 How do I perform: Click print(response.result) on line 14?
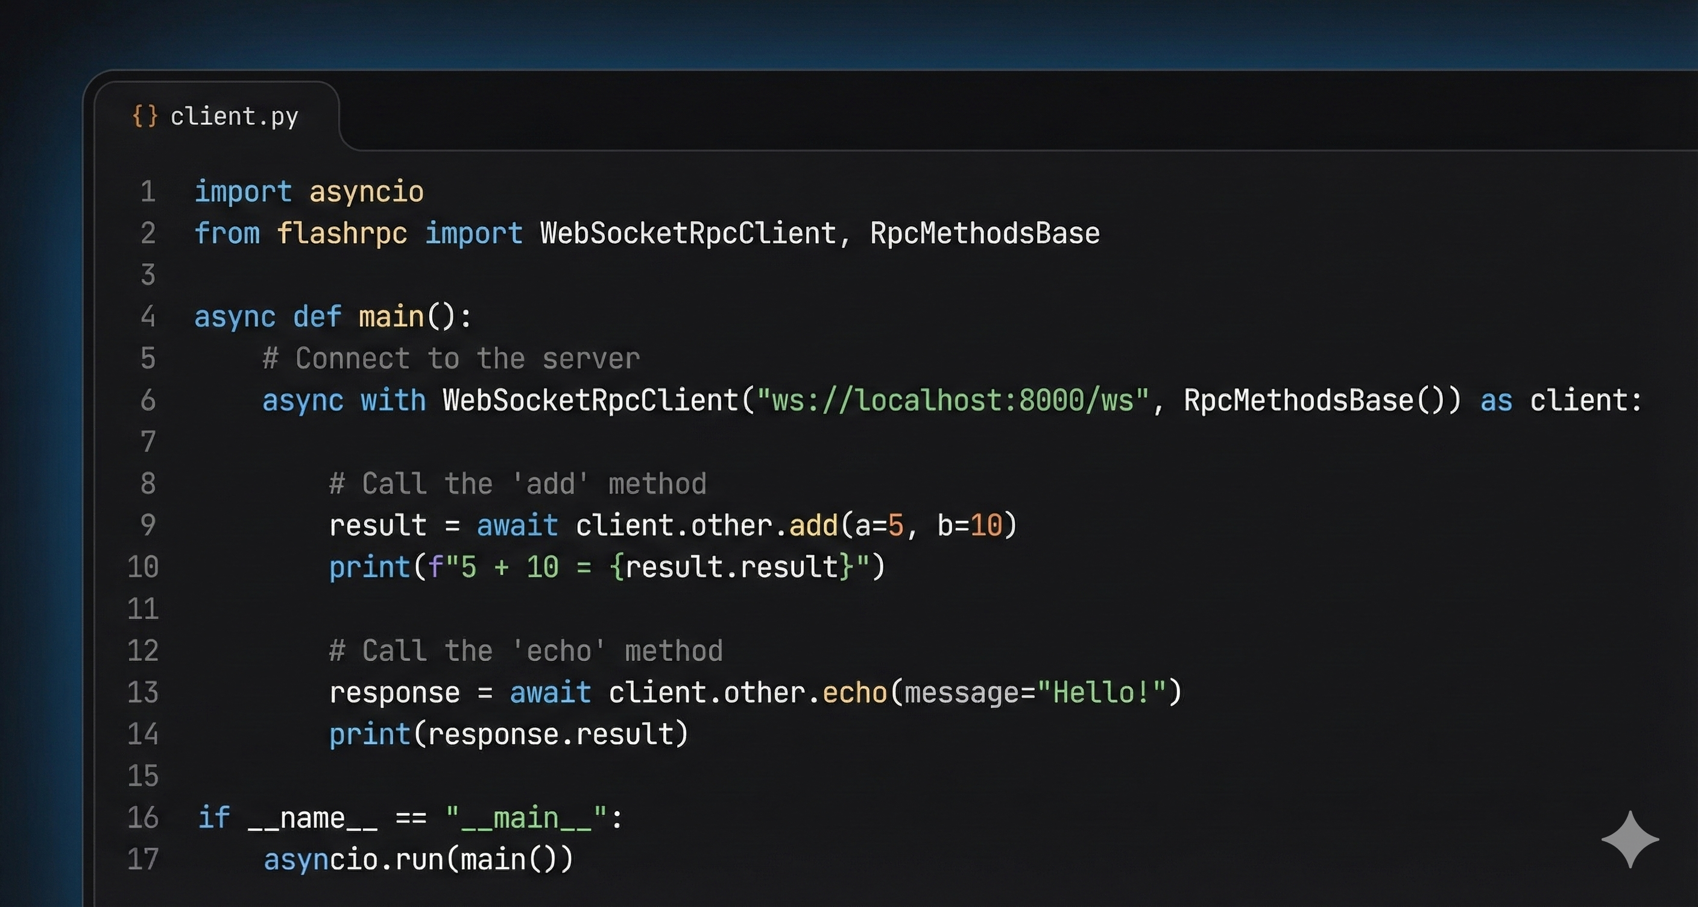(x=508, y=734)
